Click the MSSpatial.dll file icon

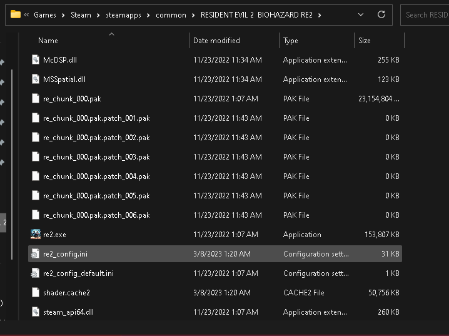pos(36,79)
